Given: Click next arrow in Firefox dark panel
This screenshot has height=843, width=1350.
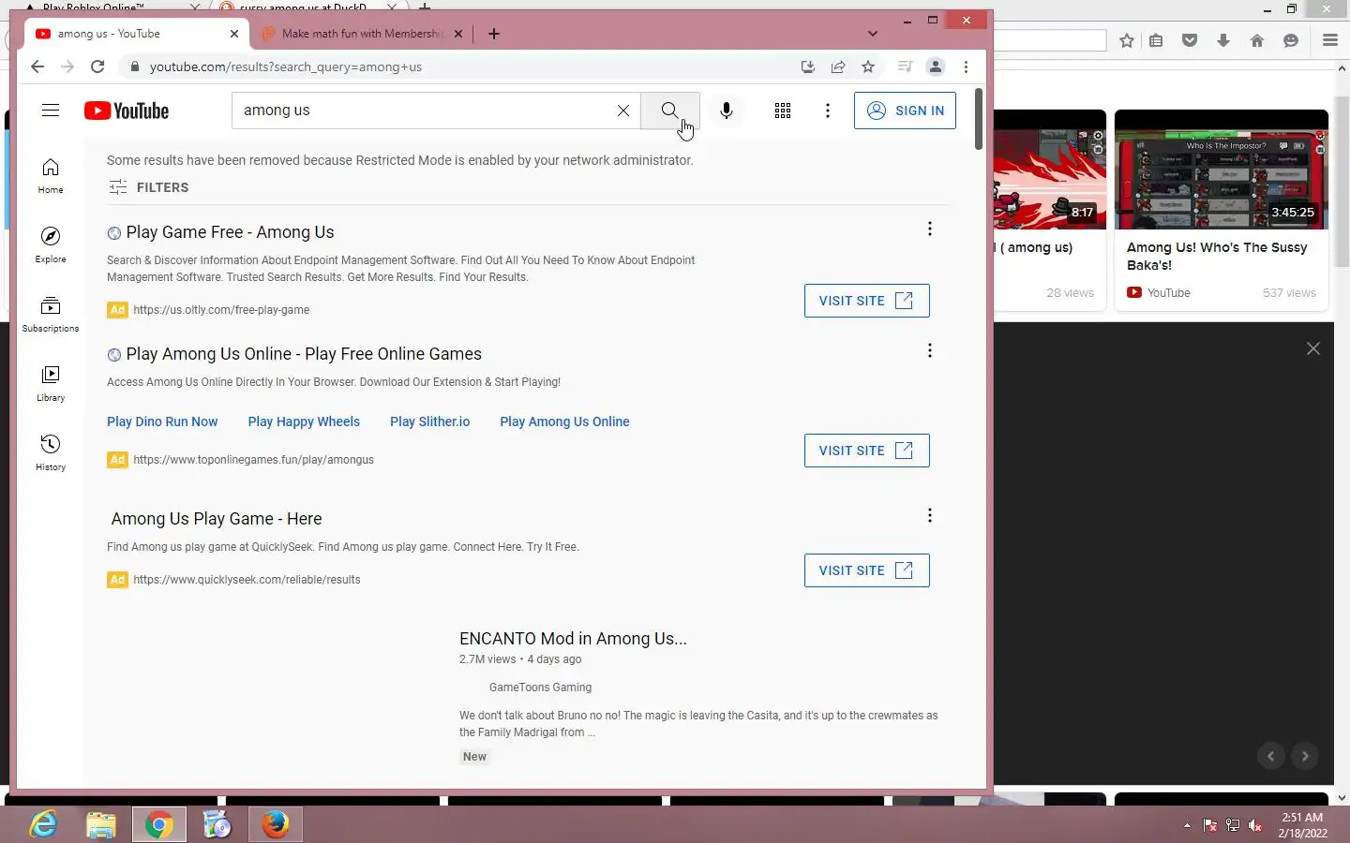Looking at the screenshot, I should pos(1305,756).
